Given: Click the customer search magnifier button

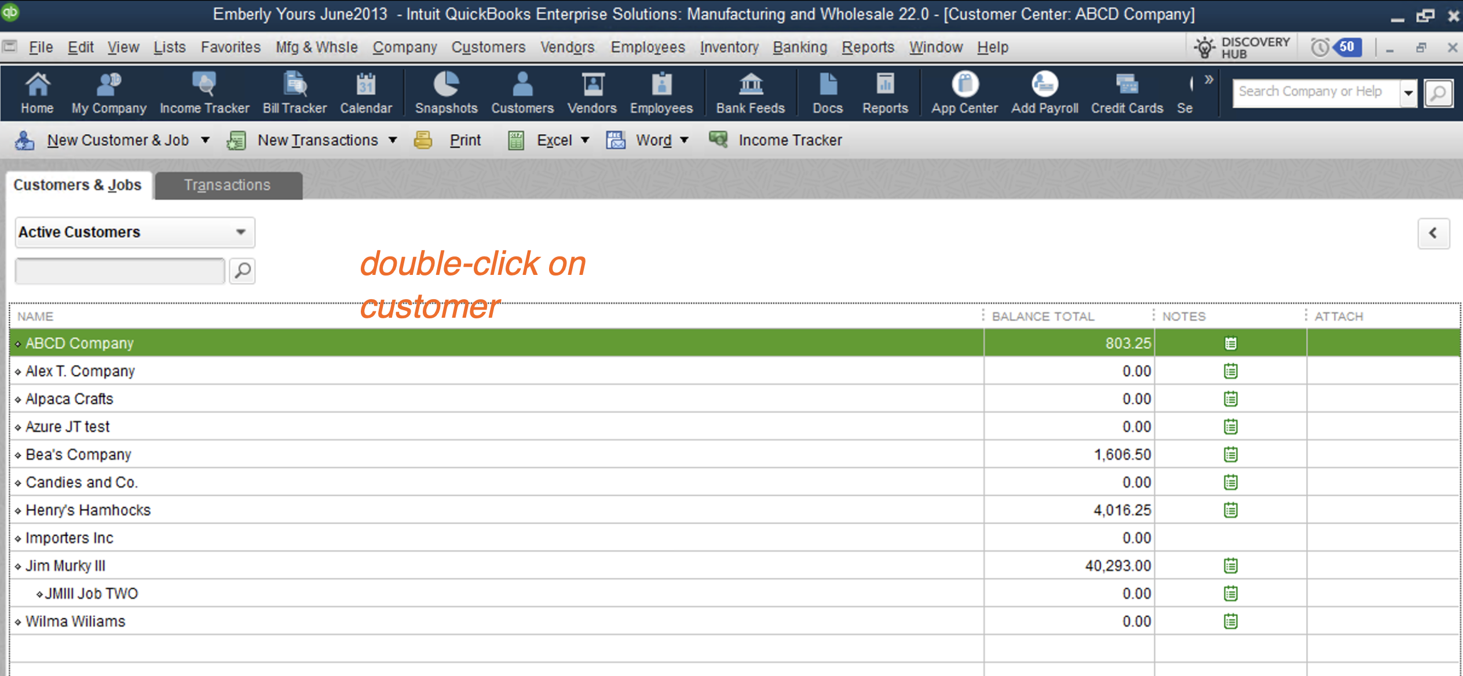Looking at the screenshot, I should (243, 270).
